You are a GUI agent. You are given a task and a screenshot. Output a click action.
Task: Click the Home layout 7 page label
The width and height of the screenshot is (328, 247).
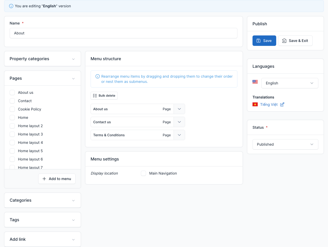(x=30, y=168)
